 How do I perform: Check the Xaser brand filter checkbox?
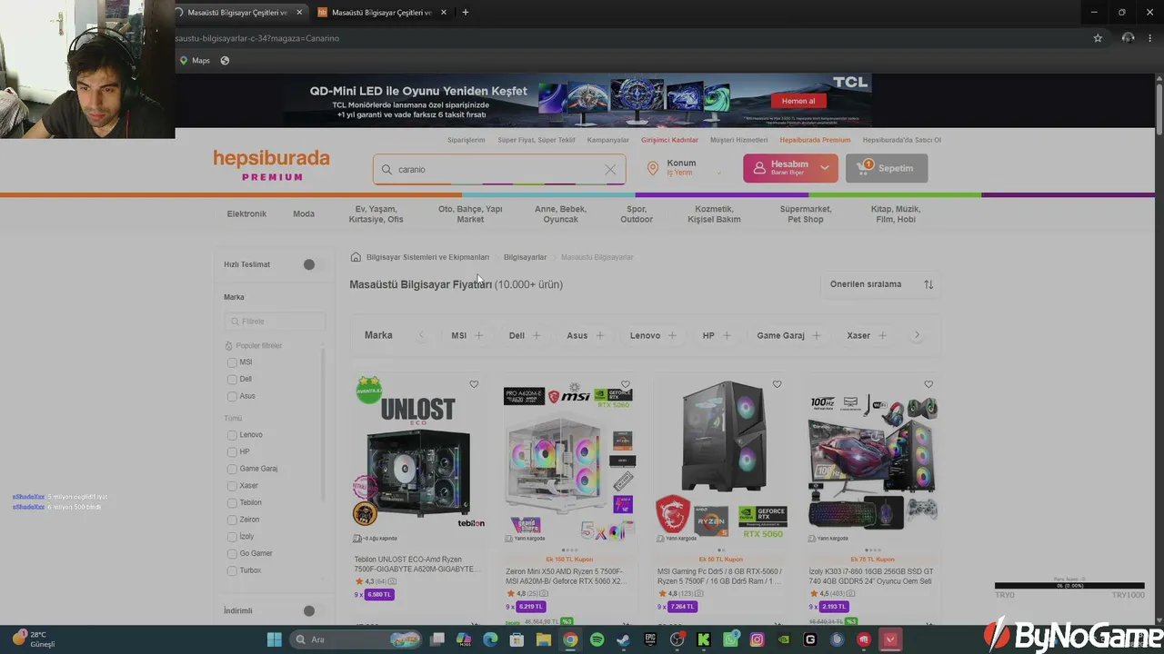232,486
